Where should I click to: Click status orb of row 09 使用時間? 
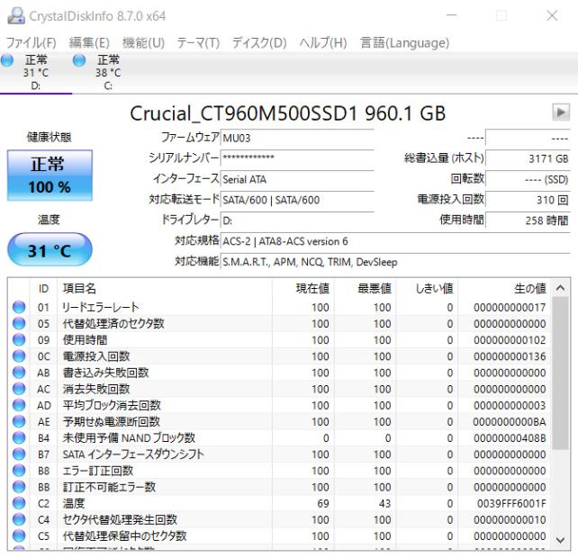(19, 339)
